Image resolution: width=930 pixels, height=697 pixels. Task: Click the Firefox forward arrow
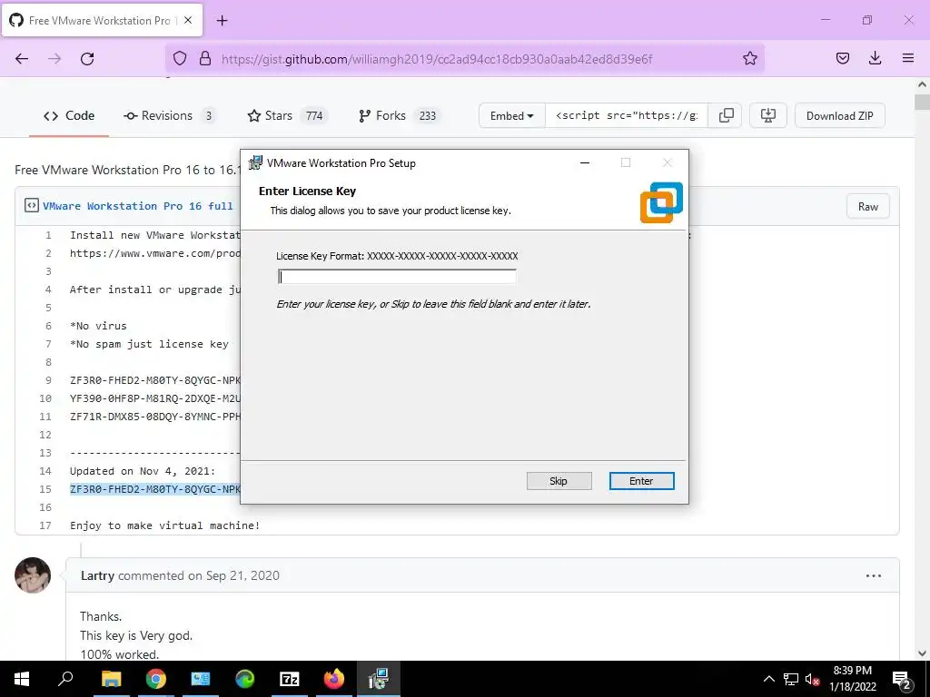[54, 59]
